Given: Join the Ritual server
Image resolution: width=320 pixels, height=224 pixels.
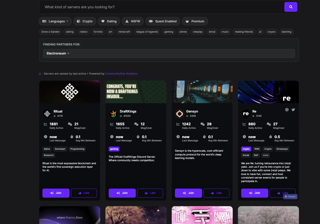Looking at the screenshot, I should tap(56, 193).
